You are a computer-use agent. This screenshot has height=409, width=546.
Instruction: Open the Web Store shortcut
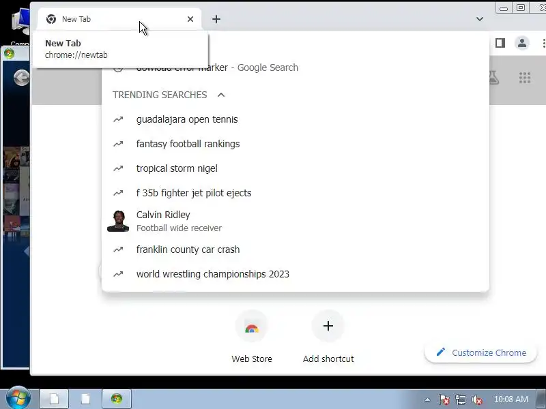click(251, 337)
